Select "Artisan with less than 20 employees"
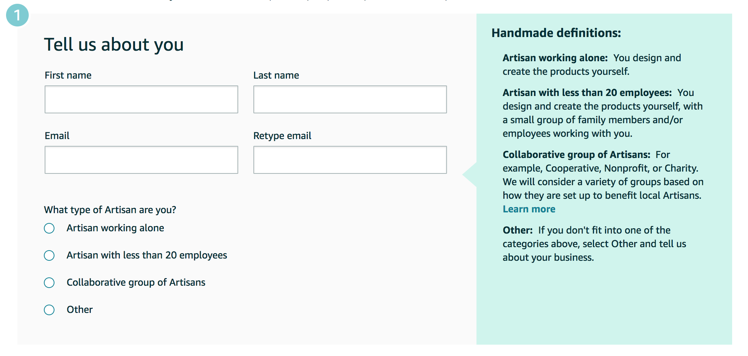Screen dimensions: 748x356 (x=49, y=255)
